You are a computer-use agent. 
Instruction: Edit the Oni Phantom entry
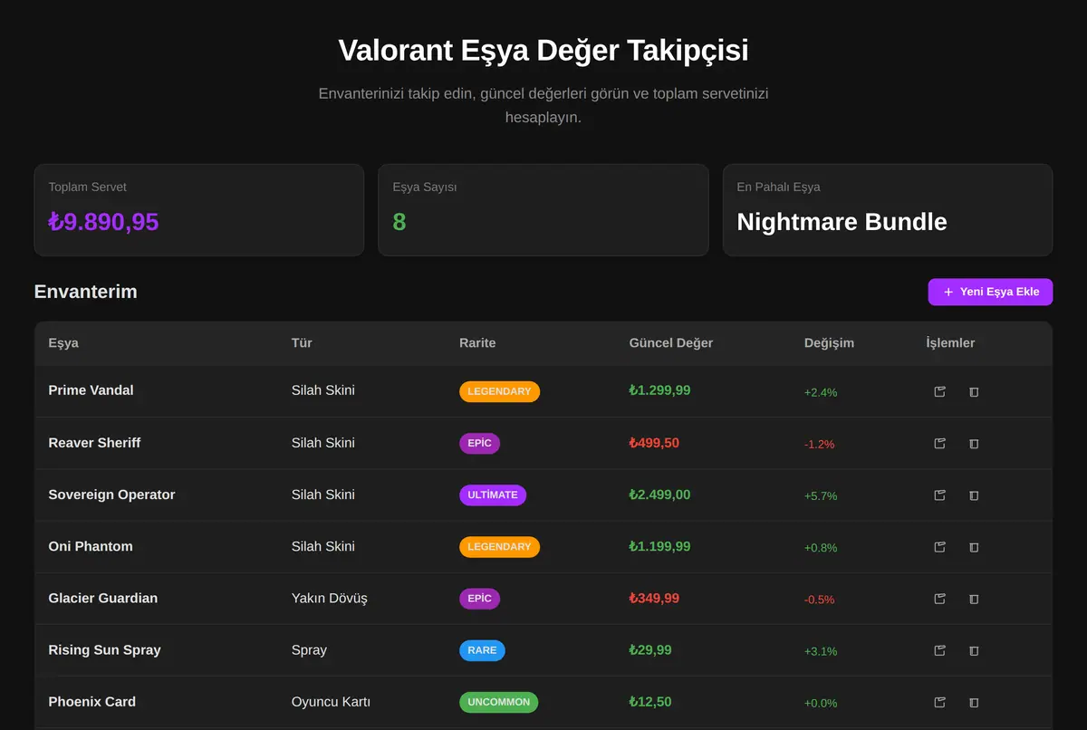[x=939, y=547]
